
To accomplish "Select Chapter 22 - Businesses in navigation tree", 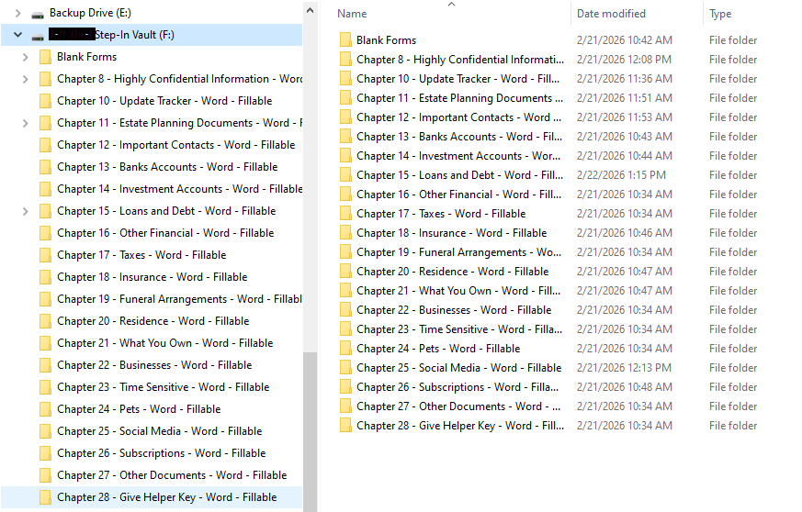I will (154, 364).
